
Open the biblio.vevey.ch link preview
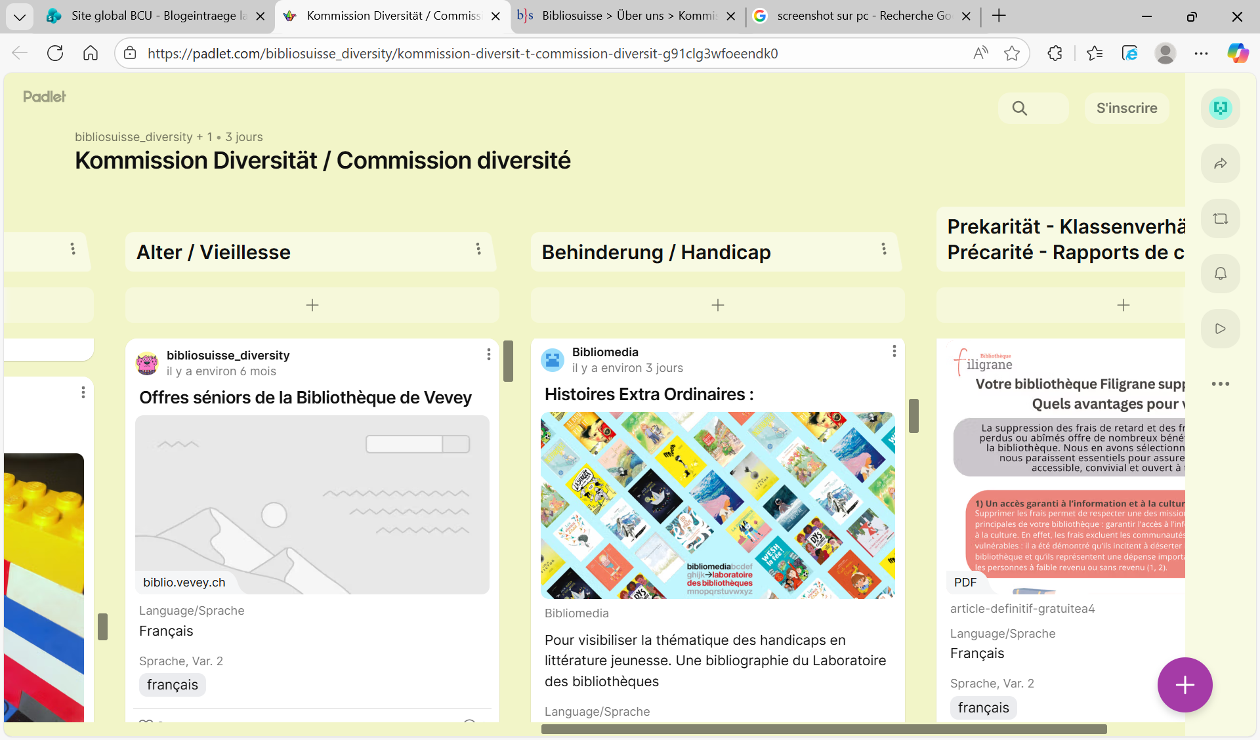click(312, 504)
